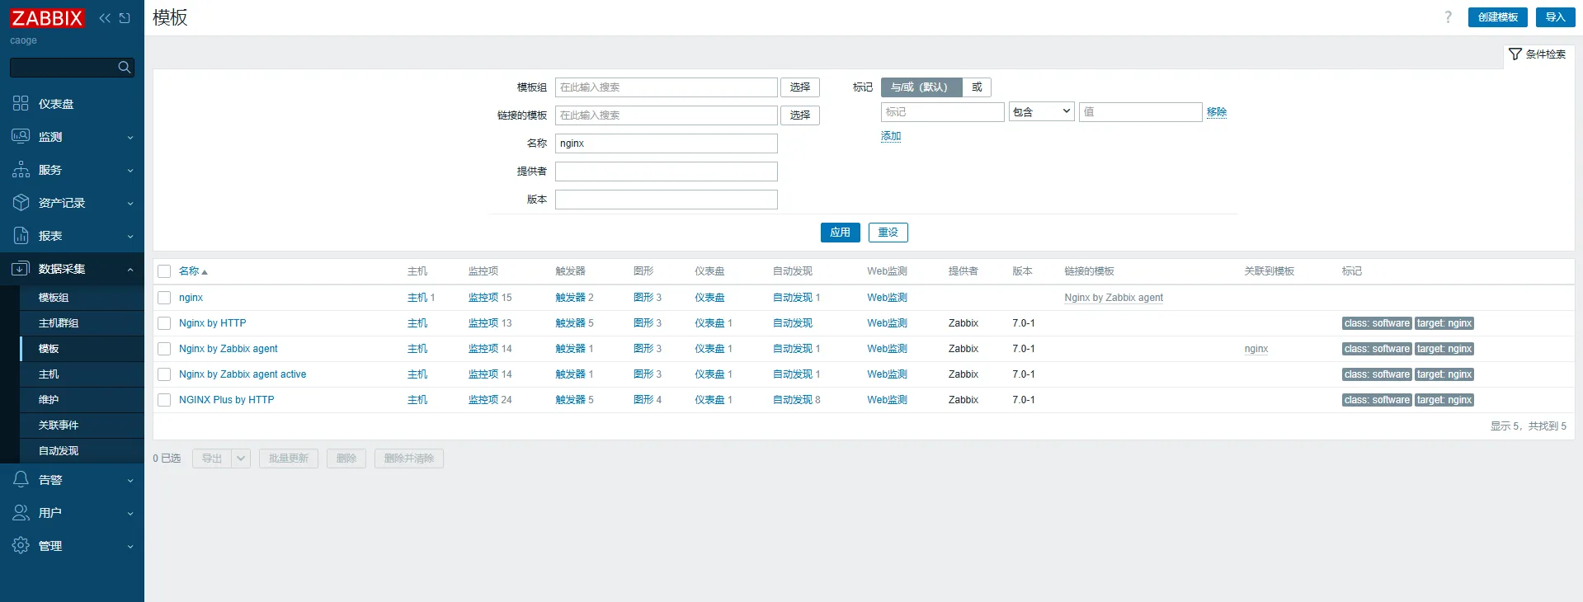1583x602 pixels.
Task: Select all templates with header checkbox
Action: (164, 271)
